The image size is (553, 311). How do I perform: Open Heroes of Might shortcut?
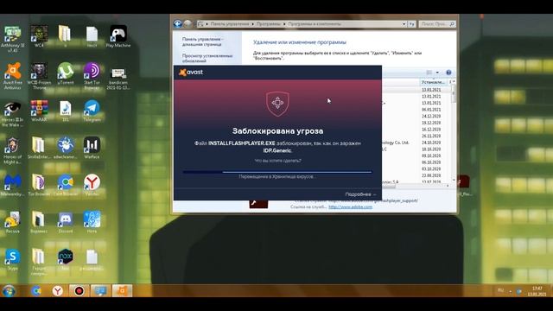coord(12,151)
